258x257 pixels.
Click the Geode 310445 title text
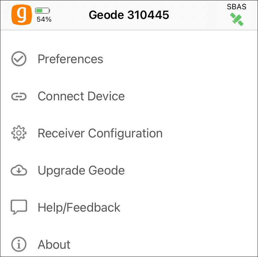[x=129, y=15]
